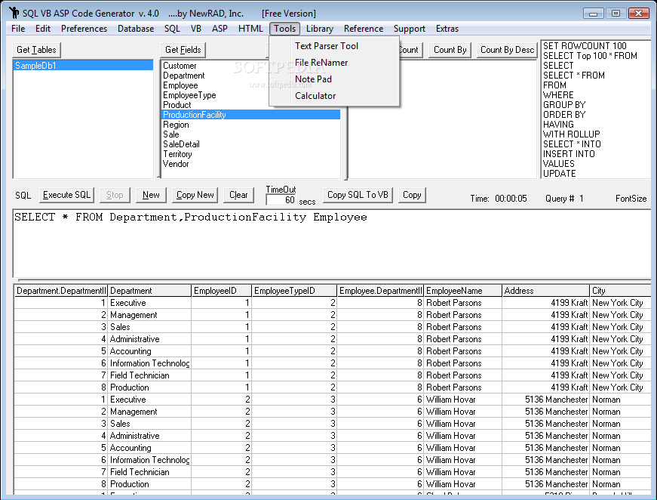Click the Stop button
The height and width of the screenshot is (500, 657).
[115, 195]
